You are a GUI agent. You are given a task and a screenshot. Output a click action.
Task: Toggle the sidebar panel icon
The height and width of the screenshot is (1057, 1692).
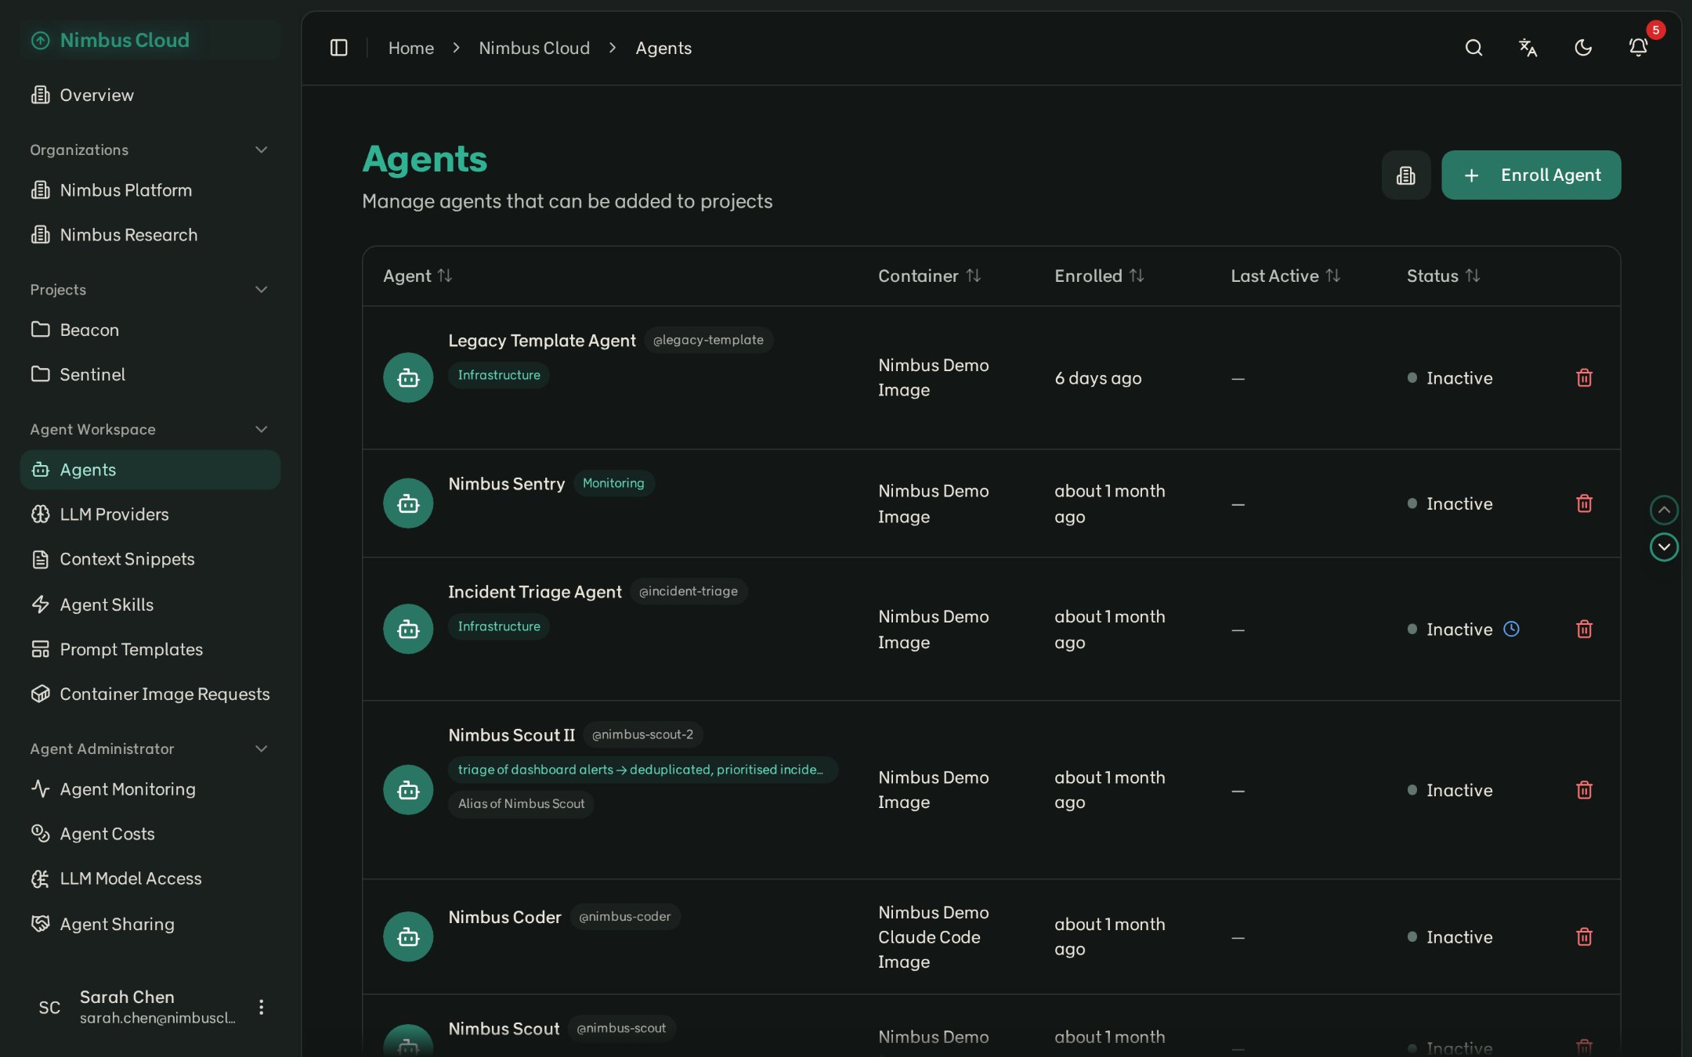click(338, 48)
